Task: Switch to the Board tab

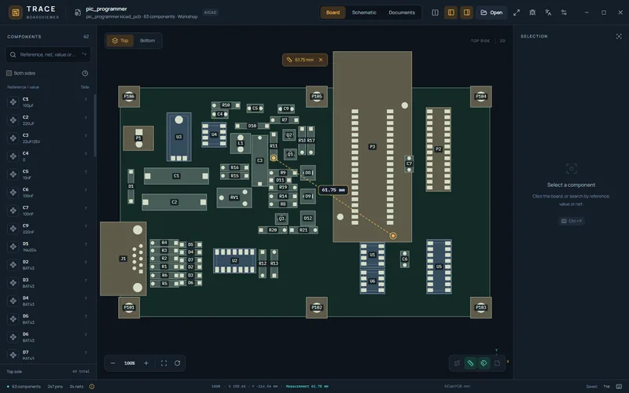Action: pos(333,13)
